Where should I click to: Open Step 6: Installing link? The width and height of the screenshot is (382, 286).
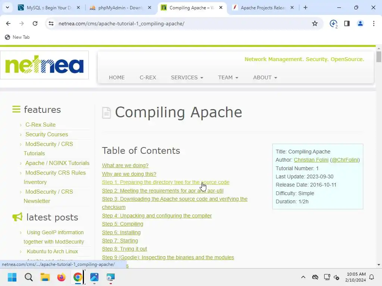[x=121, y=232]
